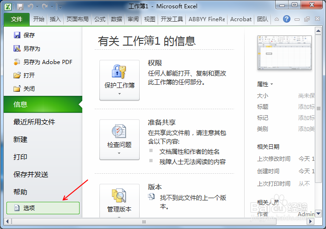The image size is (326, 229).
Task: Click the Save icon in quick access toolbar
Action: (x=20, y=7)
